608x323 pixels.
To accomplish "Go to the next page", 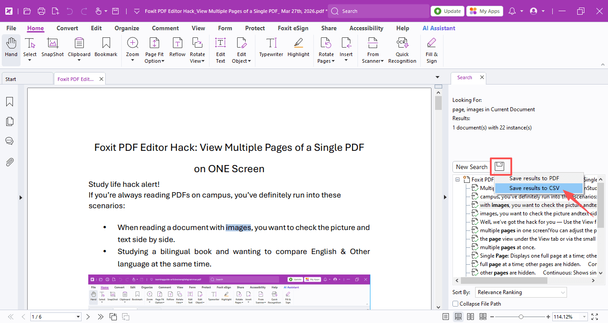I will pos(88,317).
